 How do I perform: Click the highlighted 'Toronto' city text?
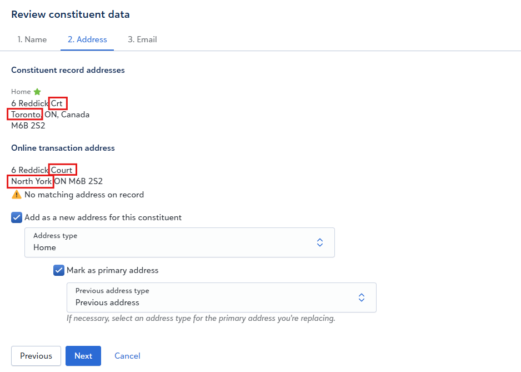[x=26, y=115]
